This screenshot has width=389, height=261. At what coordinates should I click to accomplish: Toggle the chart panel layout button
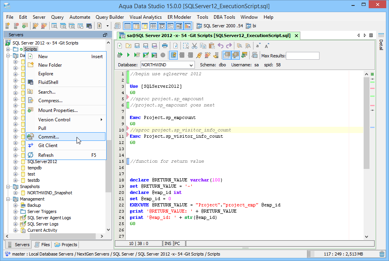188,26
